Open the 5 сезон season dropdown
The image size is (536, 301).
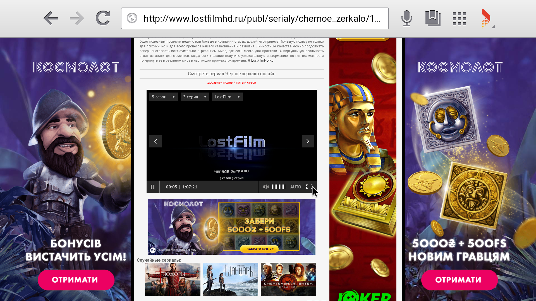point(164,97)
